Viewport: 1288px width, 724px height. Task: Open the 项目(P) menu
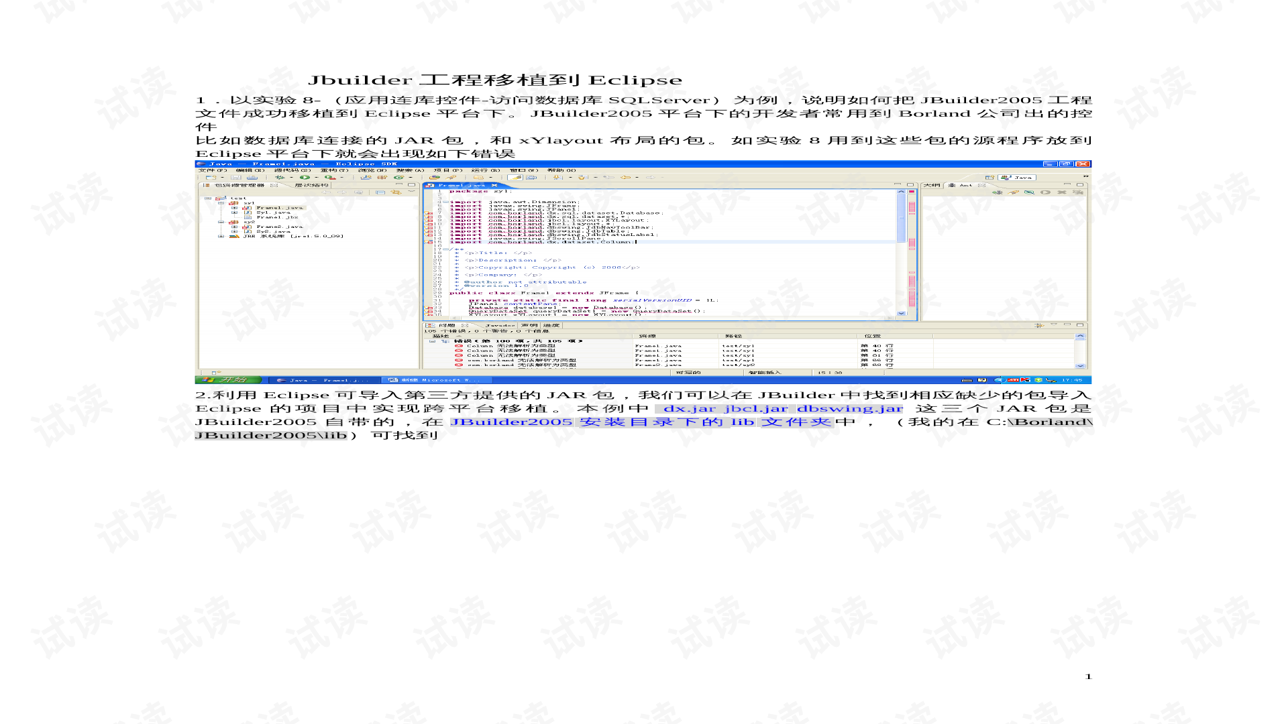[x=448, y=170]
